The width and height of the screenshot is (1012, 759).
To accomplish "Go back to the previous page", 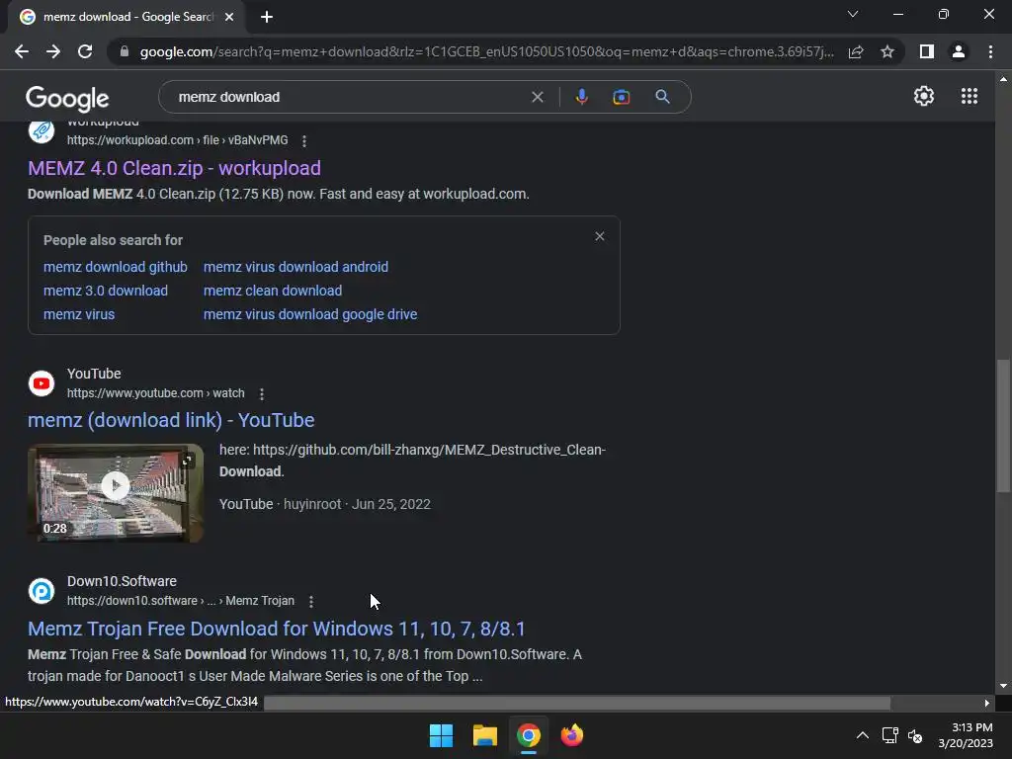I will pyautogui.click(x=22, y=51).
